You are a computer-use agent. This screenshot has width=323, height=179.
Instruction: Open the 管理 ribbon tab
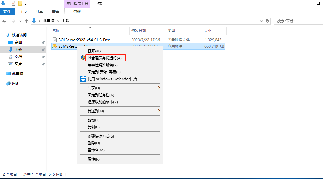pyautogui.click(x=77, y=12)
